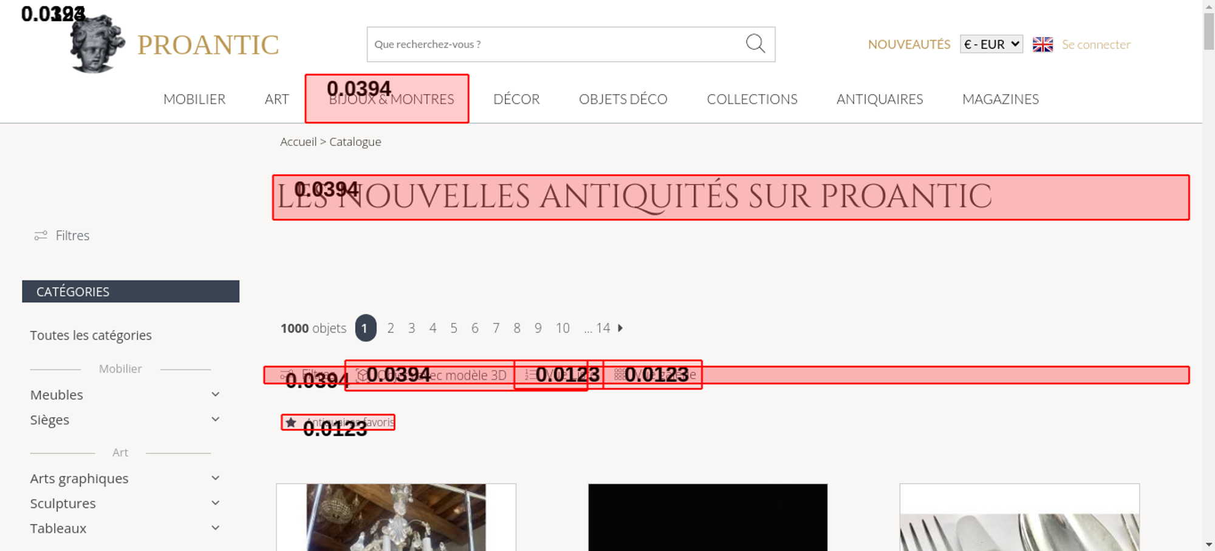Image resolution: width=1215 pixels, height=551 pixels.
Task: Go to next pagination arrow
Action: click(x=620, y=328)
